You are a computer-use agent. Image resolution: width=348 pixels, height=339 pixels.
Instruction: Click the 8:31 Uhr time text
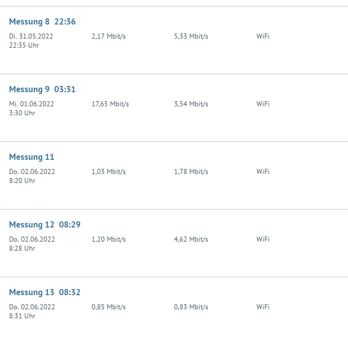click(x=22, y=316)
